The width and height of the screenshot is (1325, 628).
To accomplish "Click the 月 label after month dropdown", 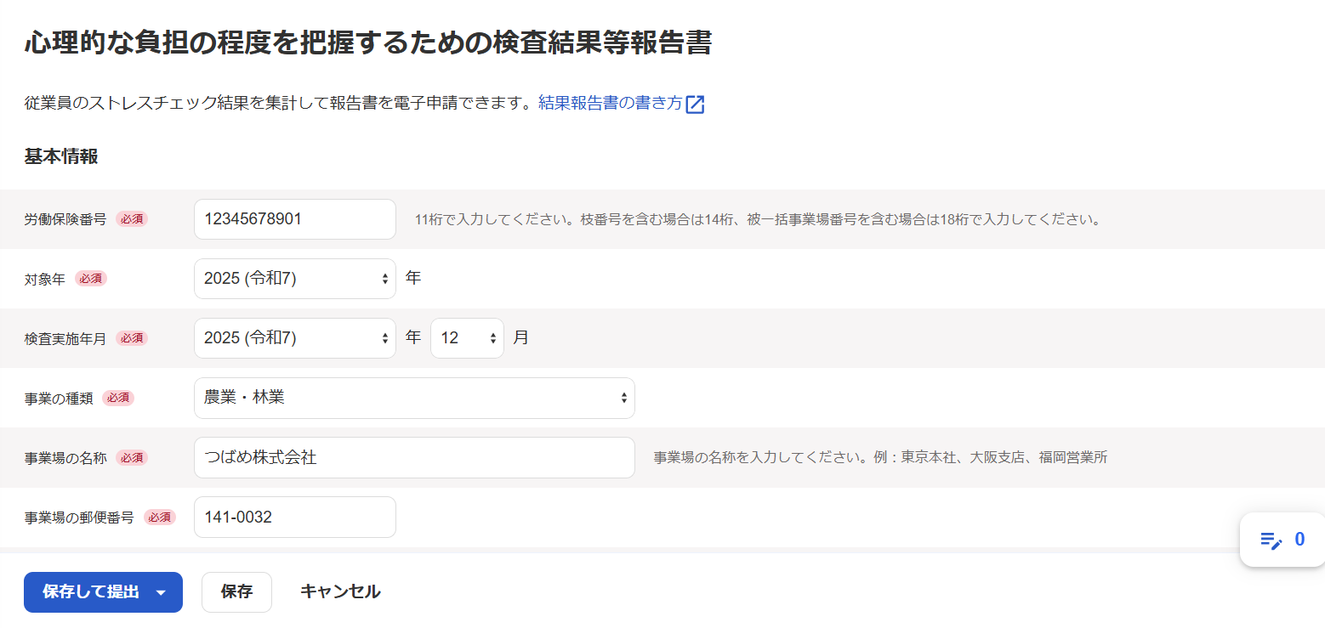I will pyautogui.click(x=521, y=337).
